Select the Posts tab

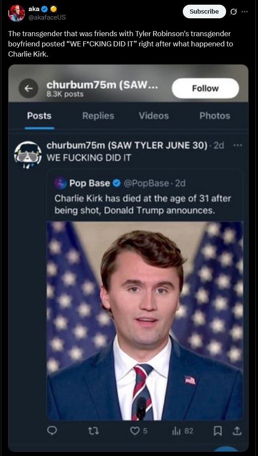(39, 116)
